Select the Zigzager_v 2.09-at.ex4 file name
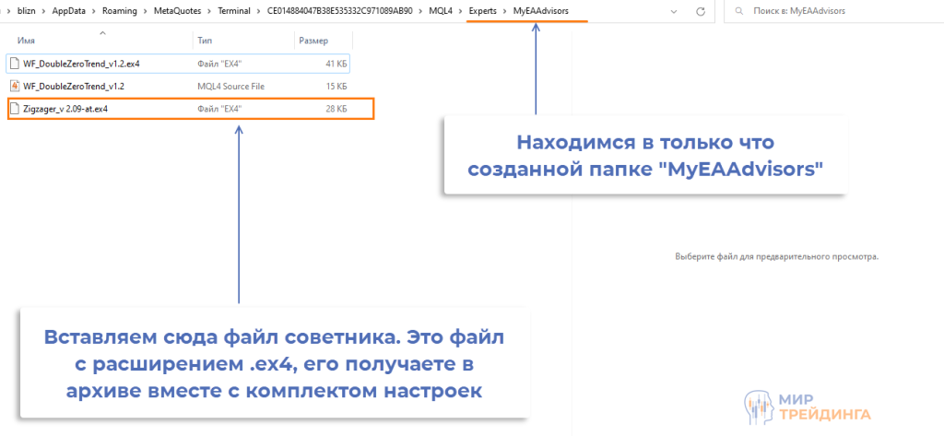 point(65,109)
